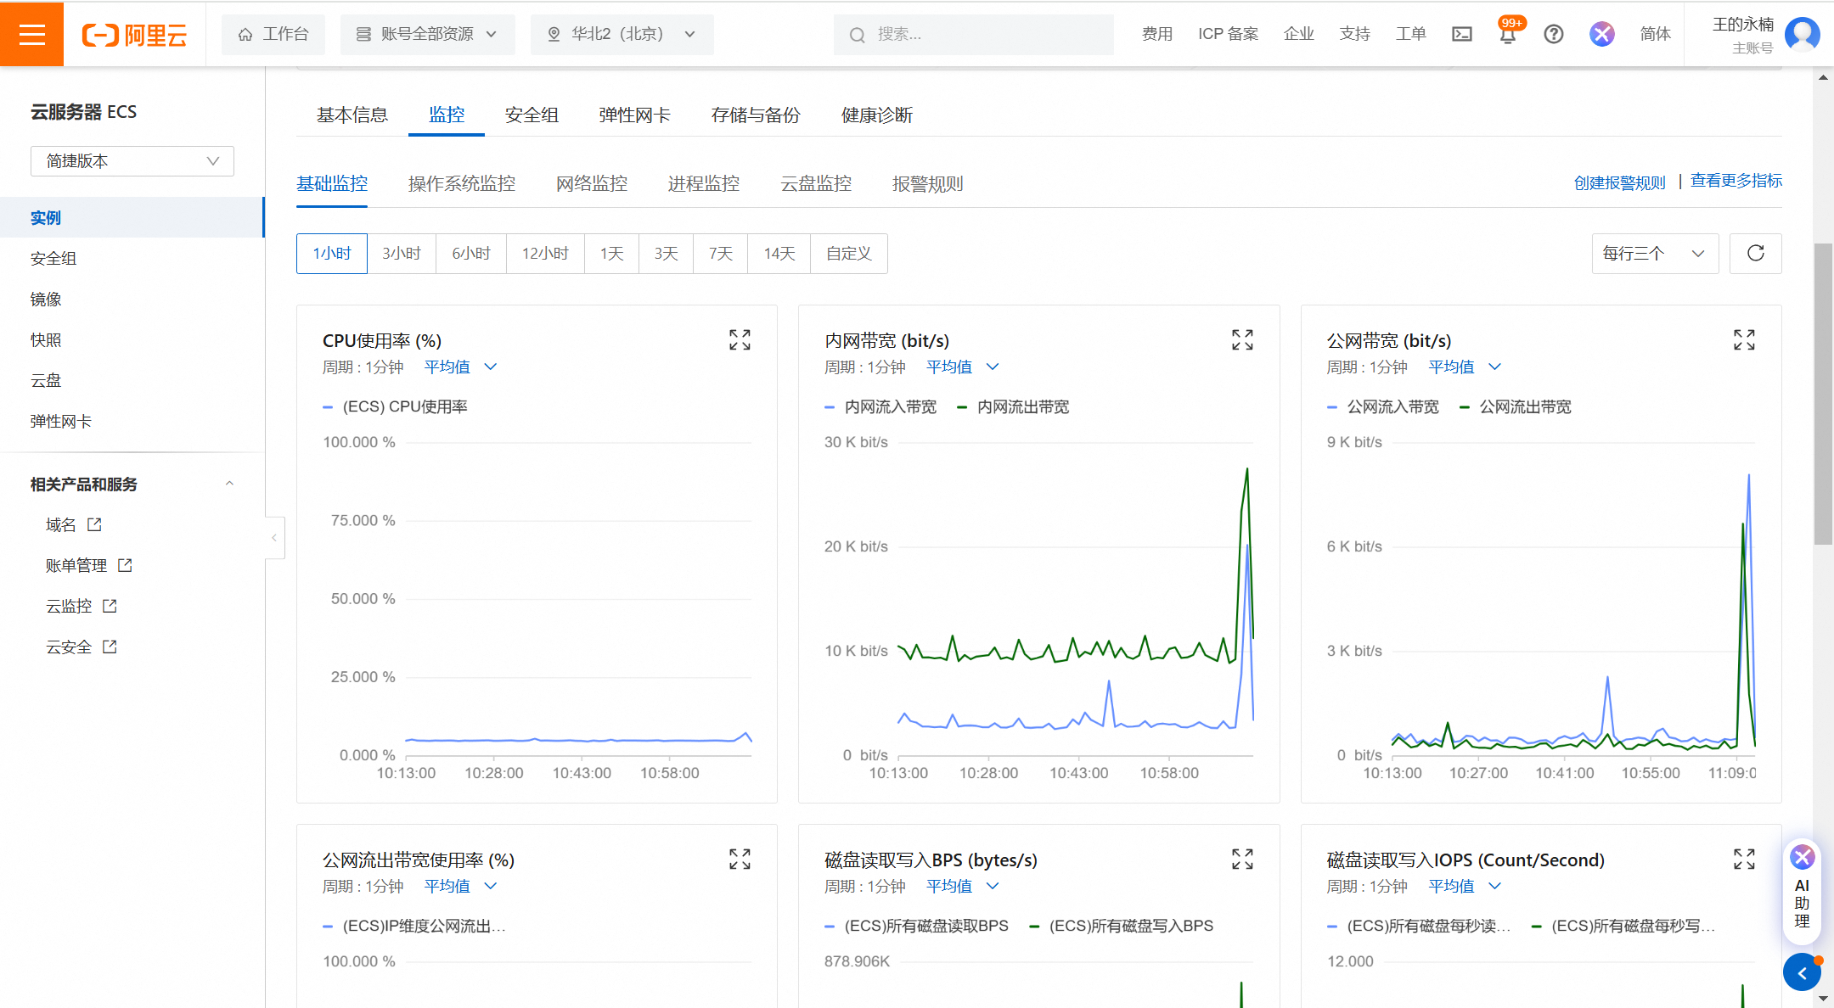Open 云安全 external link icon

[110, 647]
